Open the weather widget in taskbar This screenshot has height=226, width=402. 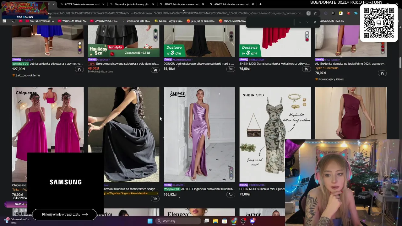pos(18,221)
